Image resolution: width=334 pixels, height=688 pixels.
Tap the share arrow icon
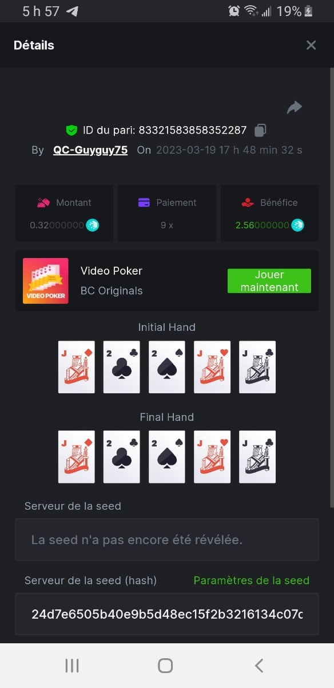pyautogui.click(x=295, y=107)
